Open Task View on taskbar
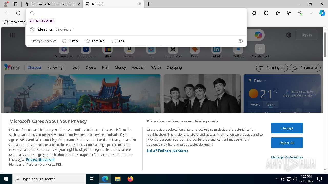This screenshot has height=184, width=328. 92,179
